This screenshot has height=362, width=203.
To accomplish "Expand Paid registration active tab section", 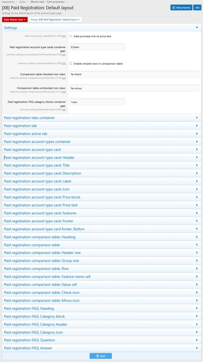I will (102, 133).
